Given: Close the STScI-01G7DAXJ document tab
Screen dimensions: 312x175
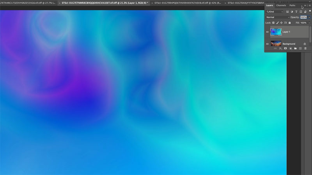Looking at the screenshot, I should (225, 3).
